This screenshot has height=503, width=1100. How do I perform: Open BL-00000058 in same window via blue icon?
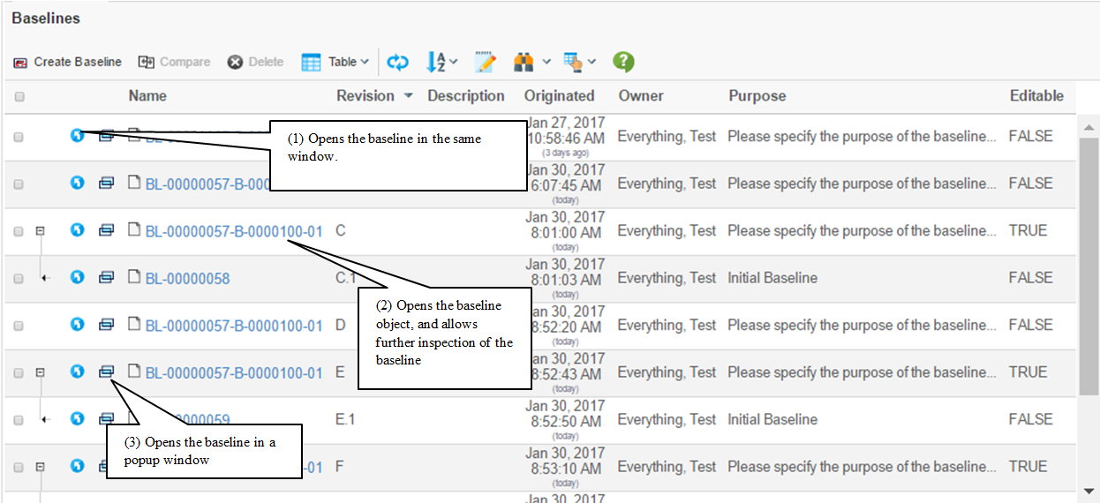pyautogui.click(x=78, y=278)
